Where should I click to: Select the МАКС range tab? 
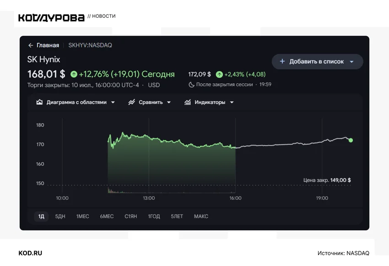click(x=201, y=216)
